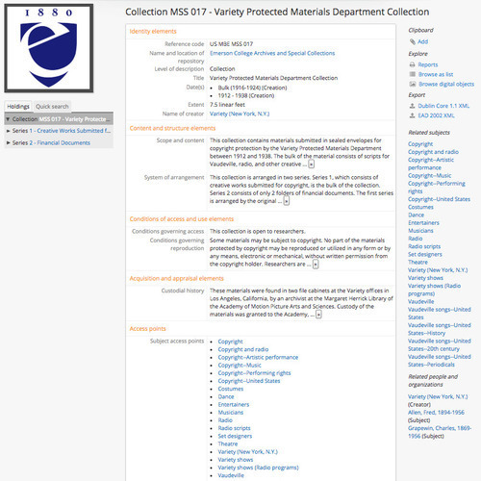Select the extent value '7.5 linear feet'
Image resolution: width=481 pixels, height=481 pixels.
pos(227,105)
